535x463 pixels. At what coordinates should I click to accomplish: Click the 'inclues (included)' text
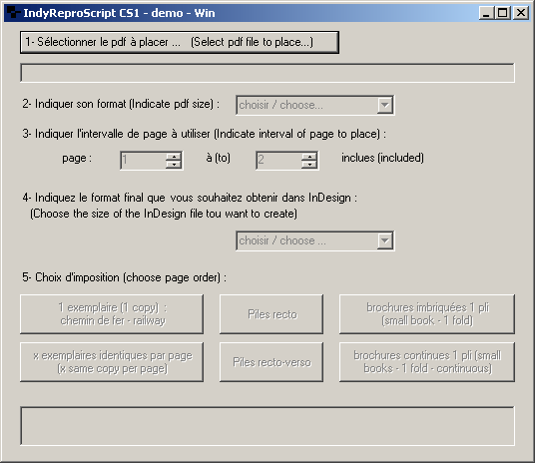[382, 158]
